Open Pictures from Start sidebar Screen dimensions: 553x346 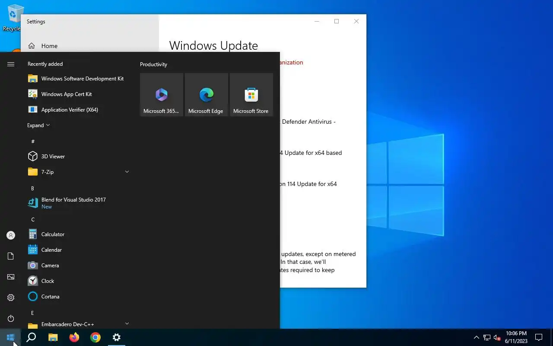[x=11, y=277]
